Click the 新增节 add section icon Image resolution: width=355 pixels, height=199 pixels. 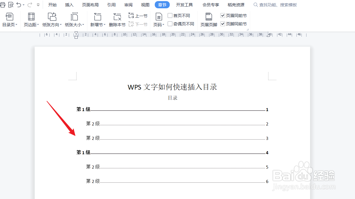98,17
